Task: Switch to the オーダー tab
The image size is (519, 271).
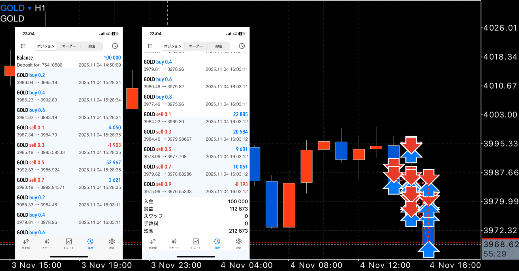Action: pos(69,46)
